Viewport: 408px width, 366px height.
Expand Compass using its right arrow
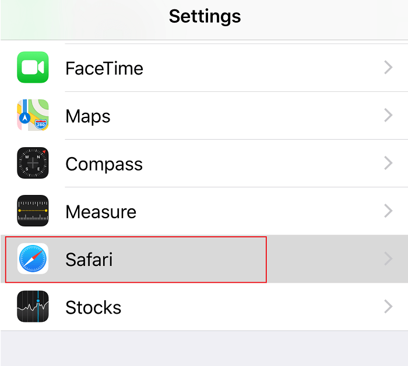(388, 164)
